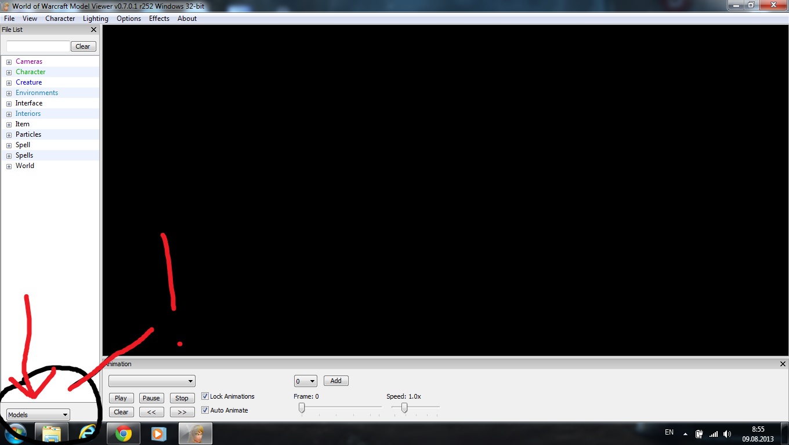Open the media player taskbar icon
The width and height of the screenshot is (789, 445).
158,433
